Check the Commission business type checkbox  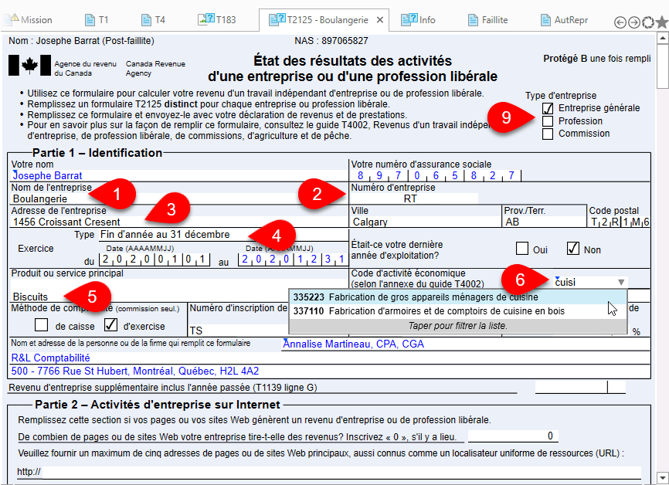click(x=548, y=134)
